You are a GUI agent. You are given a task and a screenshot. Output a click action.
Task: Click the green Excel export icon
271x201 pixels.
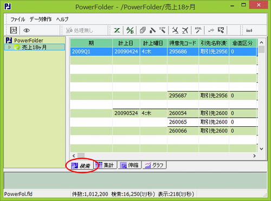[117, 30]
